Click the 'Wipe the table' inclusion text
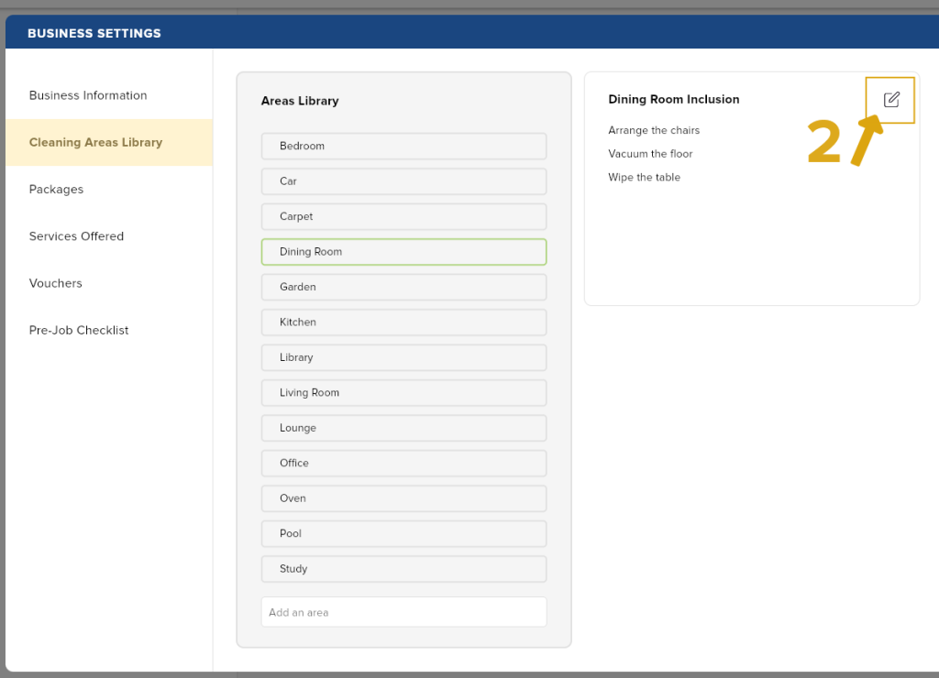Viewport: 939px width, 678px height. point(645,177)
